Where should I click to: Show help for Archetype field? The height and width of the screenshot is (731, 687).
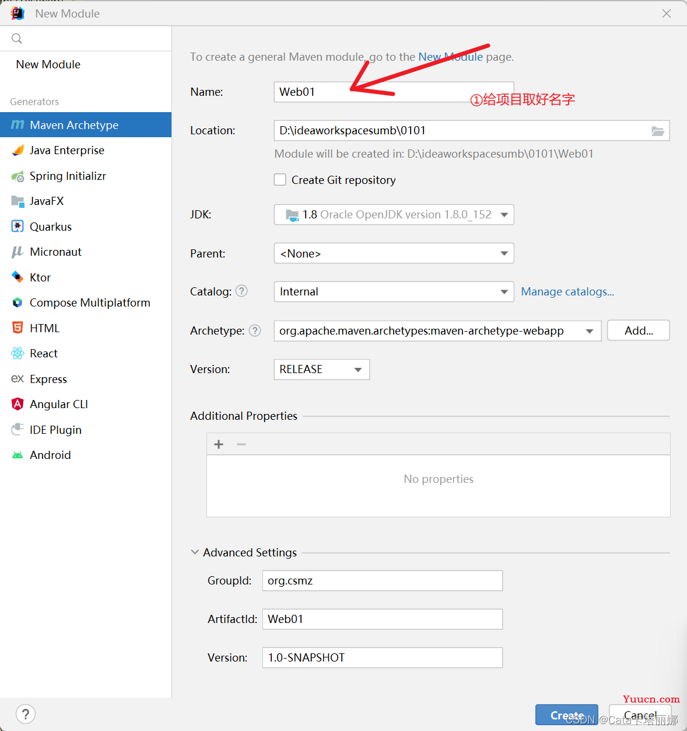255,330
